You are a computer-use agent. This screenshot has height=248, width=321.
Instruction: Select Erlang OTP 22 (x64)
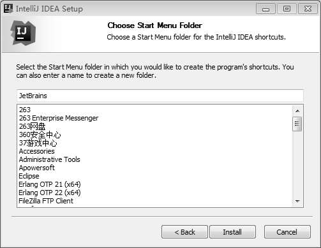(x=50, y=193)
